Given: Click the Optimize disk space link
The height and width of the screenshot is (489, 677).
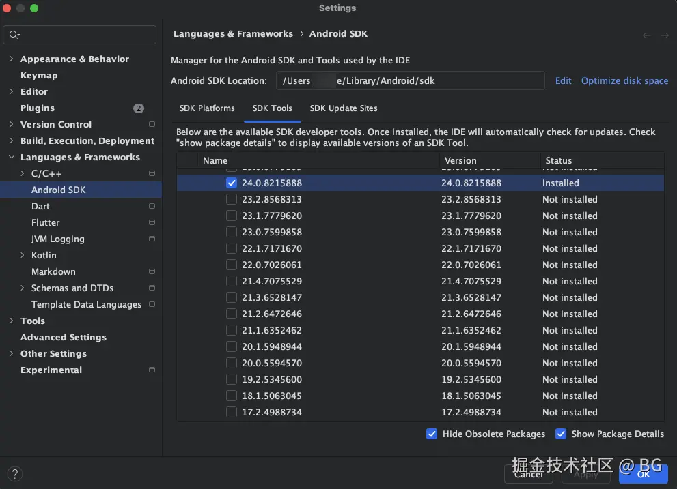Looking at the screenshot, I should pyautogui.click(x=624, y=80).
